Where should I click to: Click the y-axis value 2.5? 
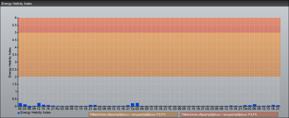(x=15, y=69)
